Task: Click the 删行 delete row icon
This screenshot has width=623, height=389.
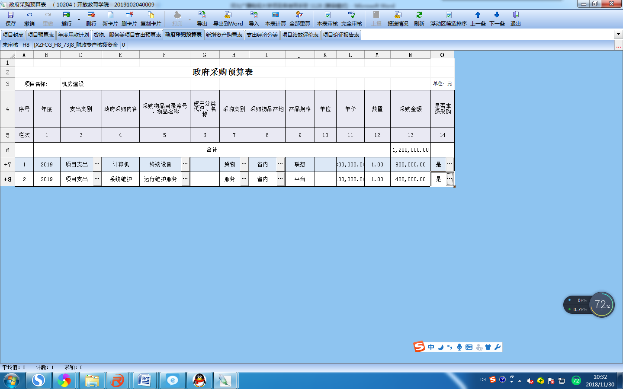Action: pos(91,16)
